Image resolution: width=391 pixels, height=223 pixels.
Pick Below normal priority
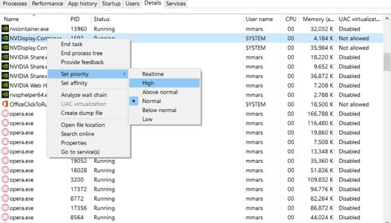[x=165, y=110]
